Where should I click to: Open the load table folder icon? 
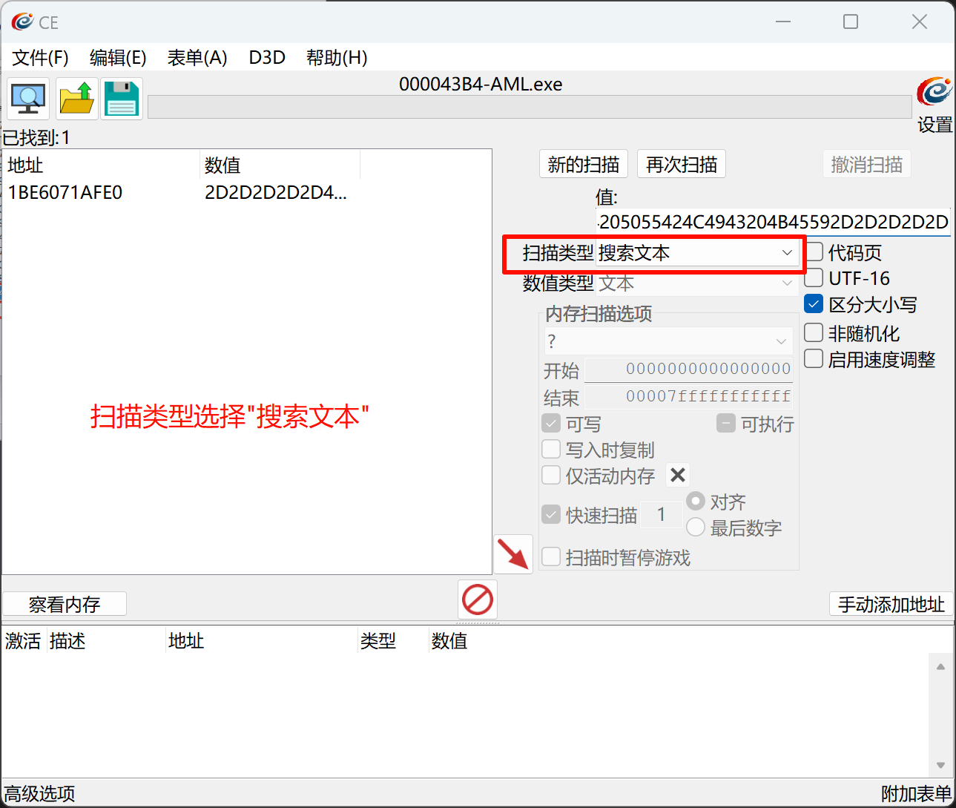(x=76, y=99)
